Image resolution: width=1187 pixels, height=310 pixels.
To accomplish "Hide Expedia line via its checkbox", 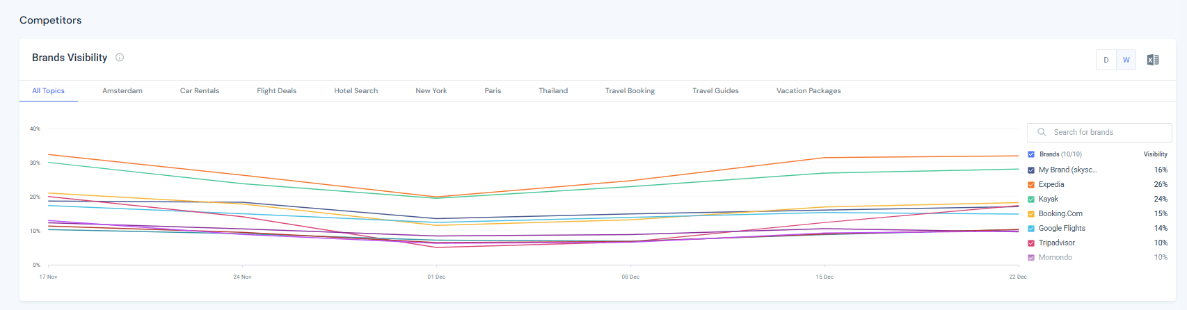I will (x=1031, y=184).
